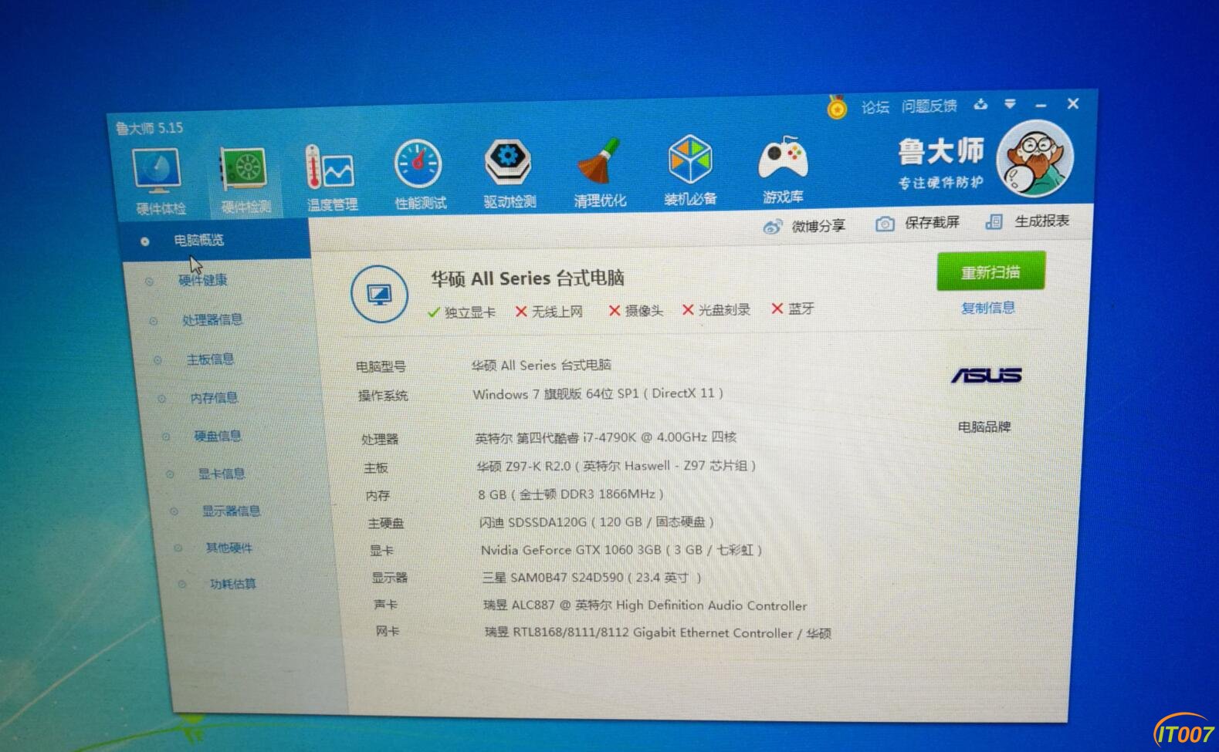Image resolution: width=1219 pixels, height=752 pixels.
Task: Click the Windows 7 旗舰版 operating system value
Action: [598, 393]
